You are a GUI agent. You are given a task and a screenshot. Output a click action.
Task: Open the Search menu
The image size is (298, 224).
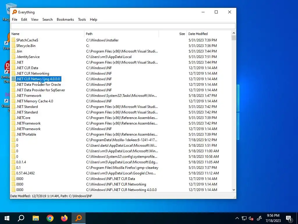click(47, 20)
